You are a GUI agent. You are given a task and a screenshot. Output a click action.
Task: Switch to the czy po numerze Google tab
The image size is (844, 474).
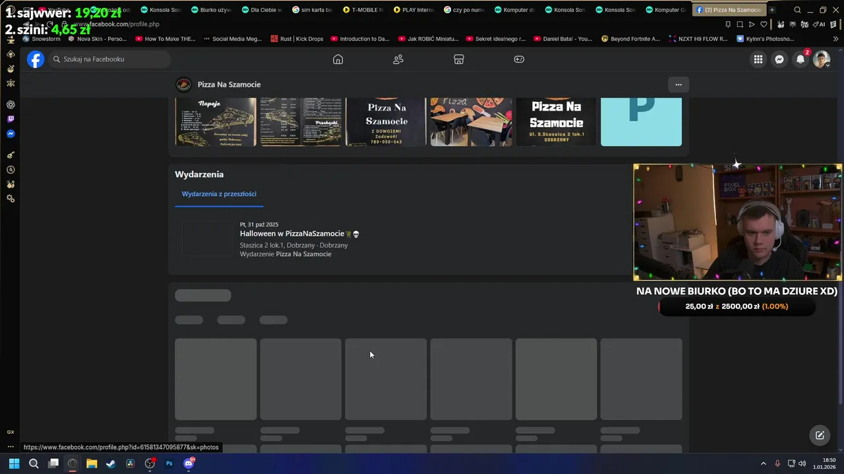click(464, 10)
